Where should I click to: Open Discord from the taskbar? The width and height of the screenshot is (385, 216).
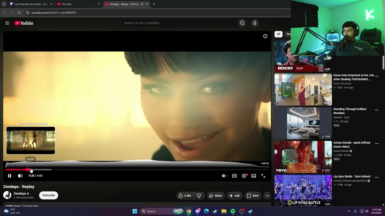(x=197, y=211)
